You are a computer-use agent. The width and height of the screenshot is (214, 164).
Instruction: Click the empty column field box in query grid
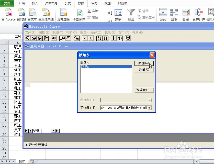(41, 85)
